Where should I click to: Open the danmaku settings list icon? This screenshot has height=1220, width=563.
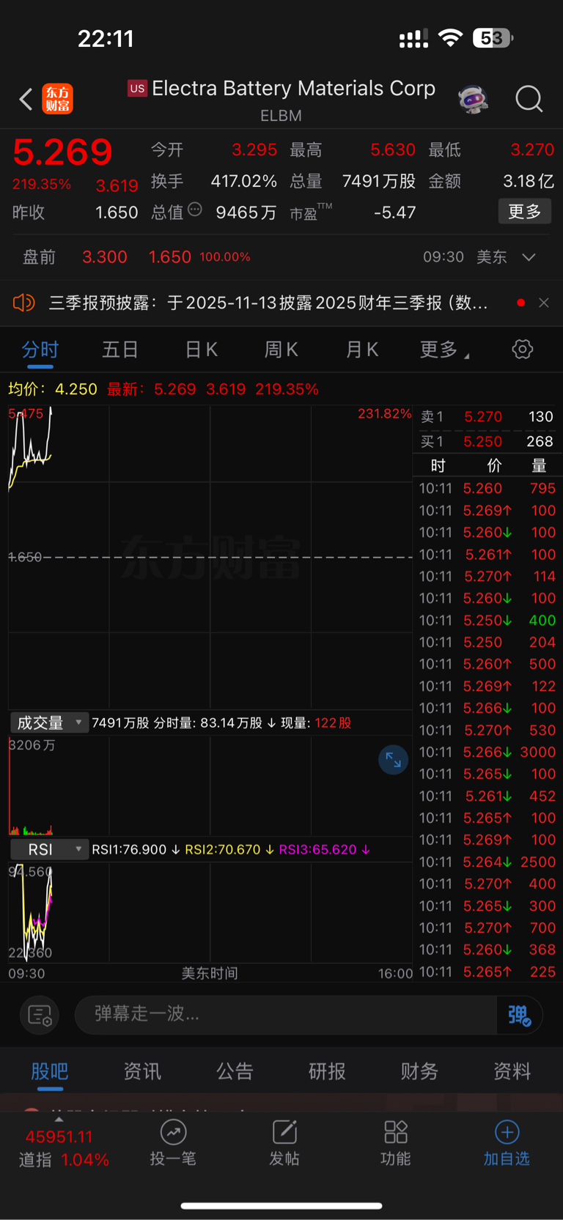(x=40, y=1015)
